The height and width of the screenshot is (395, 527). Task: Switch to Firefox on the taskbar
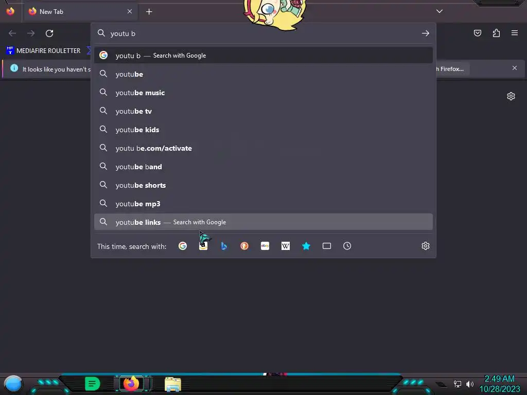[x=131, y=383]
